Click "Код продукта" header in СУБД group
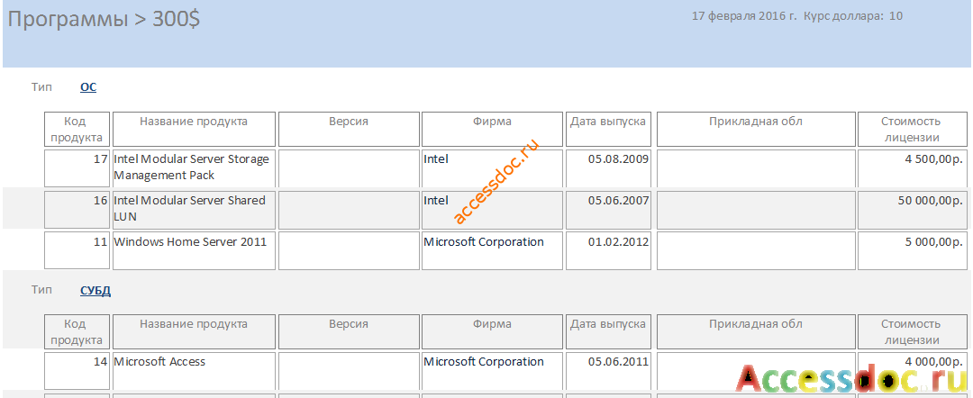 [77, 331]
